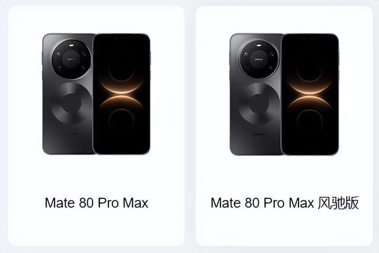This screenshot has height=253, width=379.
Task: Open the Mate 80 Pro Max product card
Action: (x=97, y=126)
